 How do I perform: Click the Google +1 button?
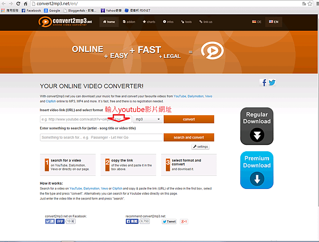[184, 221]
